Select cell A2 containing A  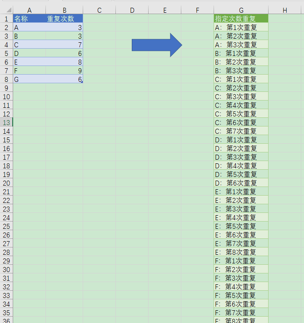[30, 27]
